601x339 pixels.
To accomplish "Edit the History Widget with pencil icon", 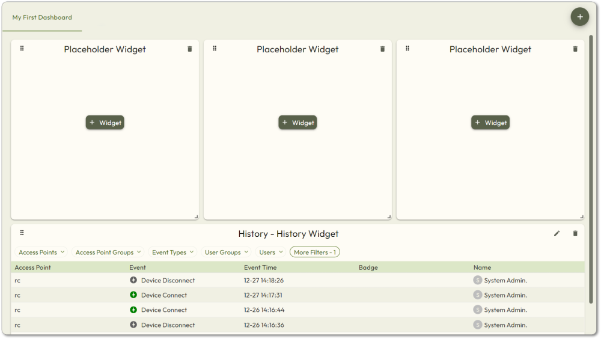I will pos(557,234).
